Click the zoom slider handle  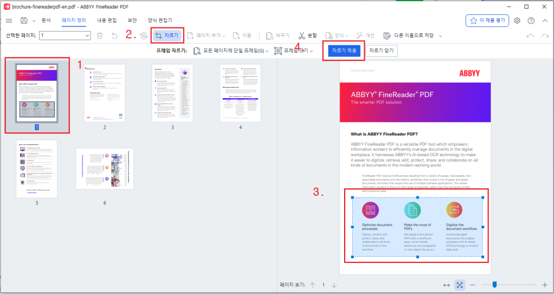pos(494,284)
